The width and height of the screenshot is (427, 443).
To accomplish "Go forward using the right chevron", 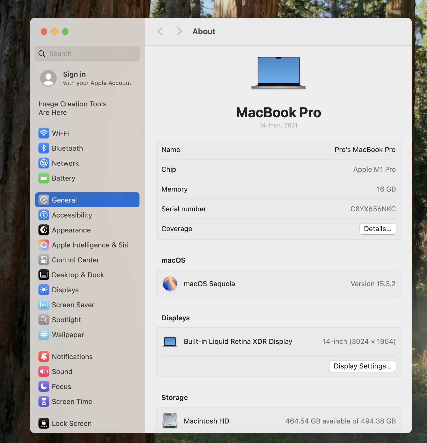I will tap(179, 31).
